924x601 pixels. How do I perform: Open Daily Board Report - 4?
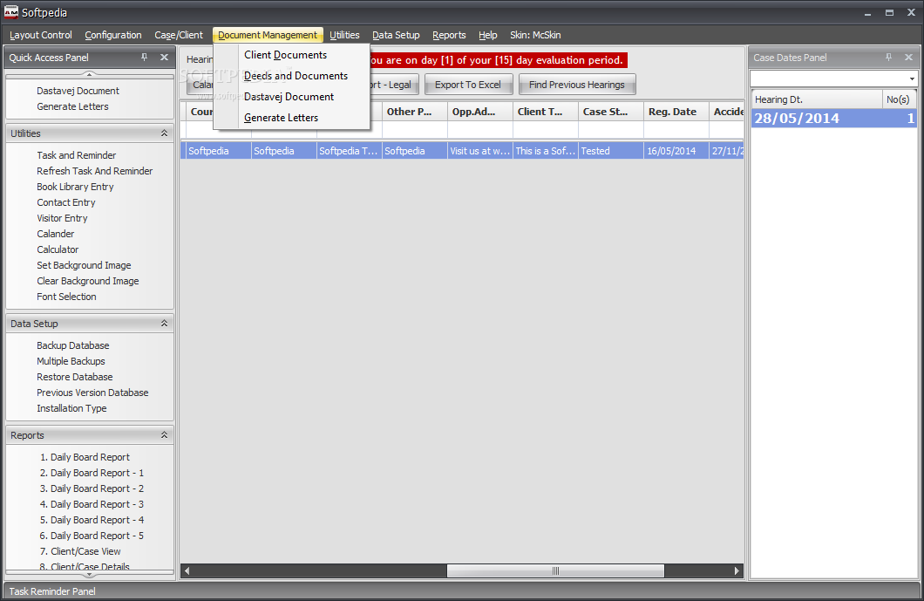coord(92,520)
